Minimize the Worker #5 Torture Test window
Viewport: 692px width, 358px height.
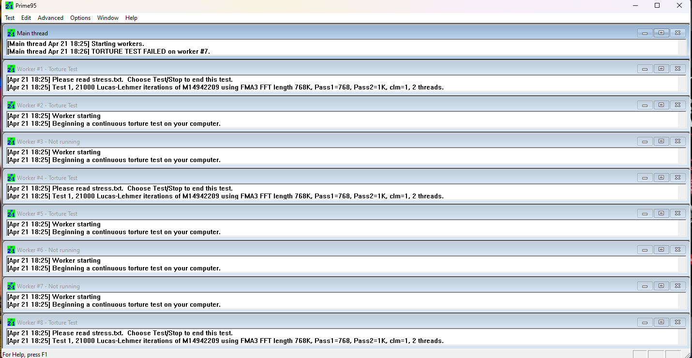click(x=645, y=213)
